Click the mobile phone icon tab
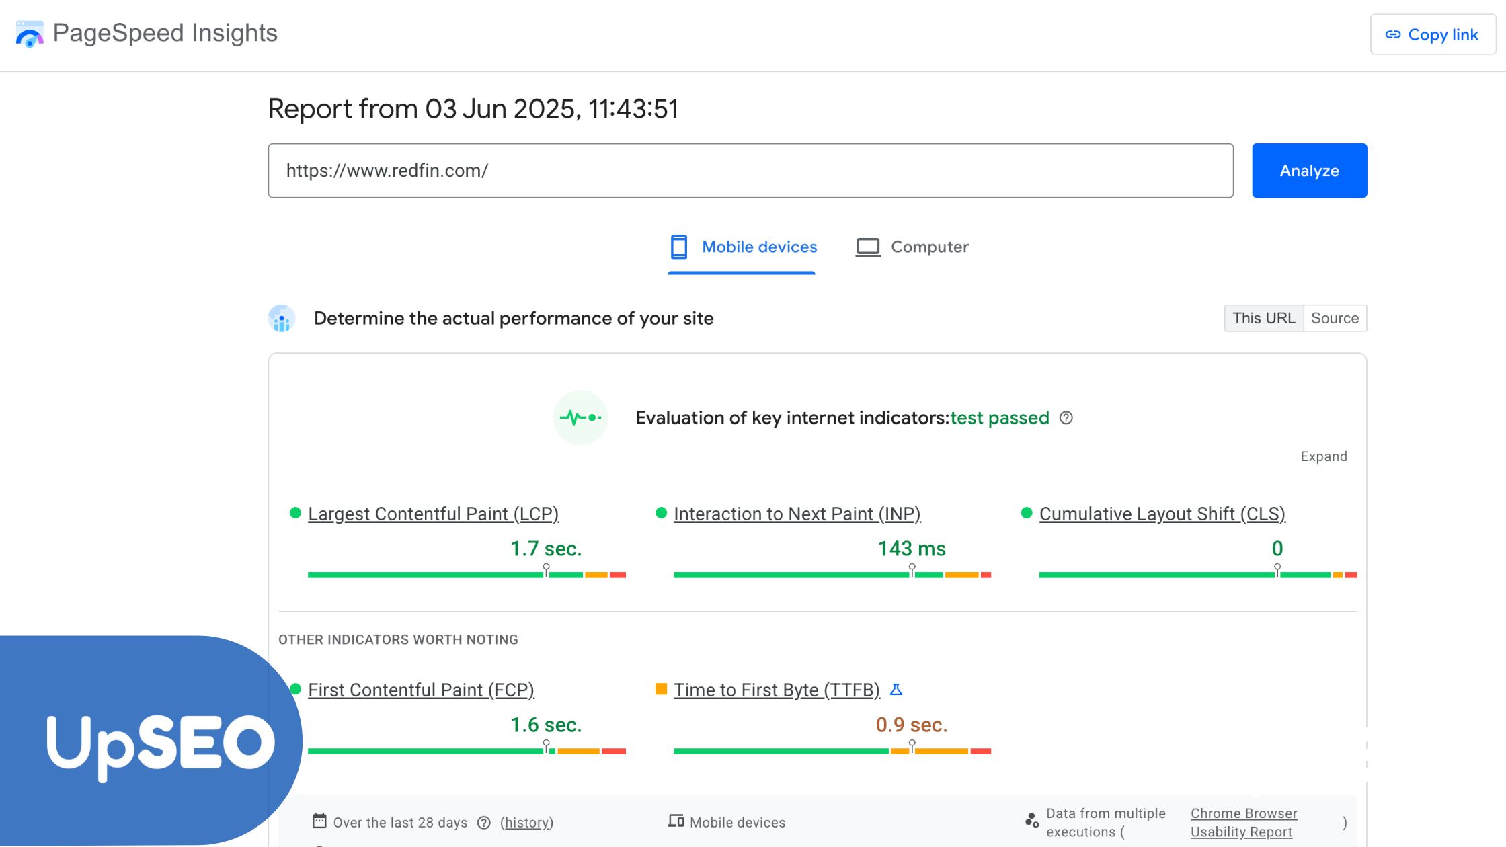 tap(679, 247)
